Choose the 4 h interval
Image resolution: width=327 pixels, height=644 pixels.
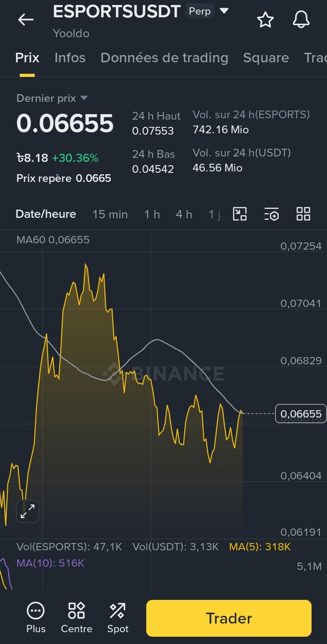pyautogui.click(x=184, y=214)
